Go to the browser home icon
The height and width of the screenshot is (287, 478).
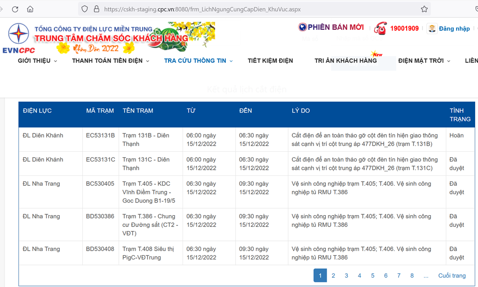coord(30,9)
